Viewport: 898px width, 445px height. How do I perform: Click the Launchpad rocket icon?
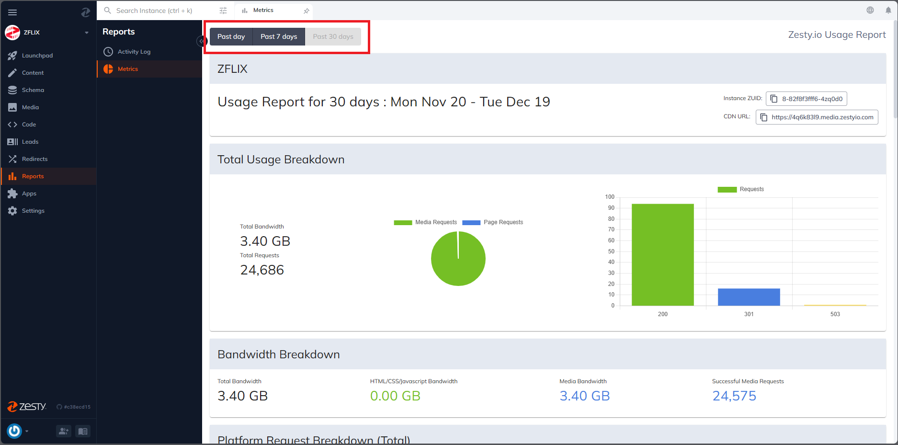click(12, 56)
